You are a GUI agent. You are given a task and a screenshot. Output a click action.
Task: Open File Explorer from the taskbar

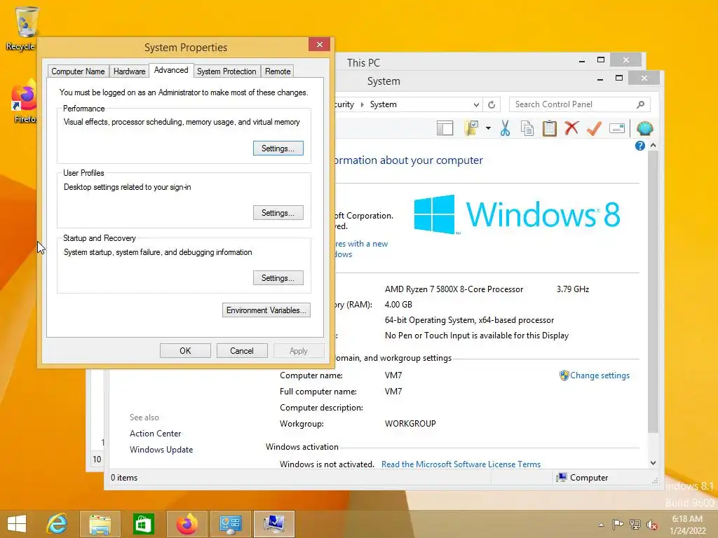[100, 524]
